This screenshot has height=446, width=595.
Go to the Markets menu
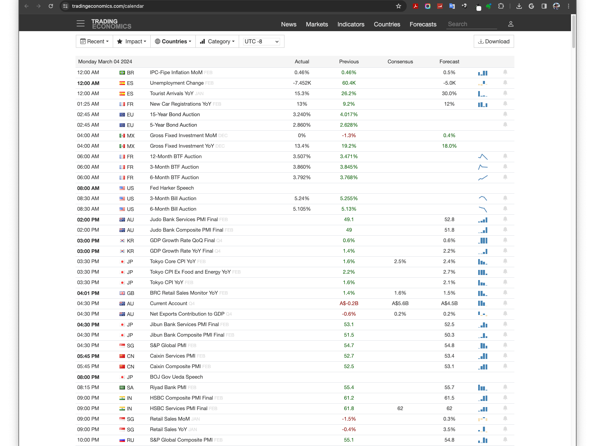(317, 24)
